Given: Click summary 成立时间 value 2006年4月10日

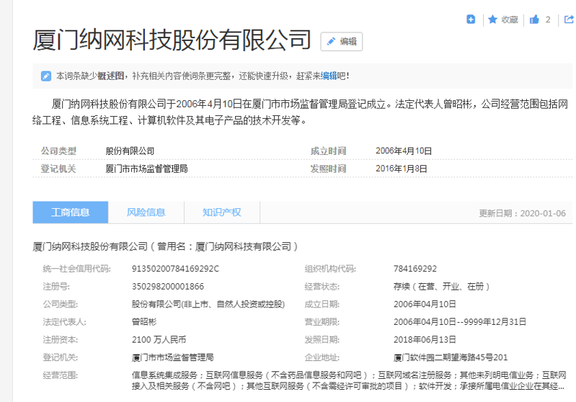Looking at the screenshot, I should coord(404,151).
